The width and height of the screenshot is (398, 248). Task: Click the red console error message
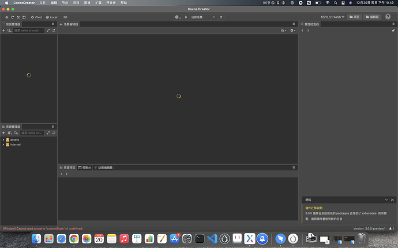[43, 228]
